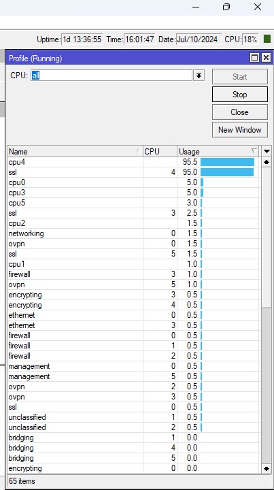This screenshot has height=490, width=274.
Task: Click the Time value 16:01:47
Action: point(139,39)
